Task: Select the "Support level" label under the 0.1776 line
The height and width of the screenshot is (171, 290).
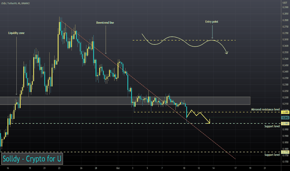Action: tap(272, 155)
